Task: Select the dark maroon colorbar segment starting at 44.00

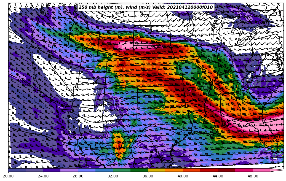Action: [226, 170]
